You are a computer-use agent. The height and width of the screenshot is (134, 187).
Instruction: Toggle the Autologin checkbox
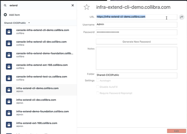98,81
